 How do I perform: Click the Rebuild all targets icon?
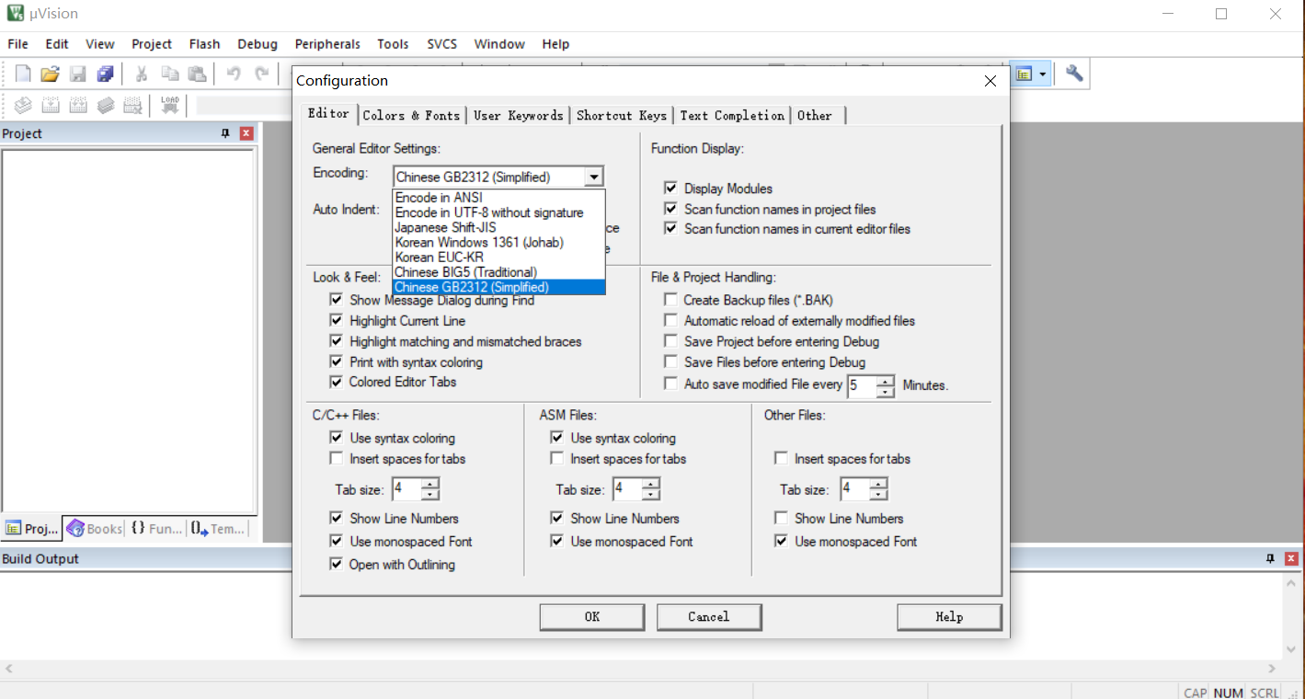[78, 106]
